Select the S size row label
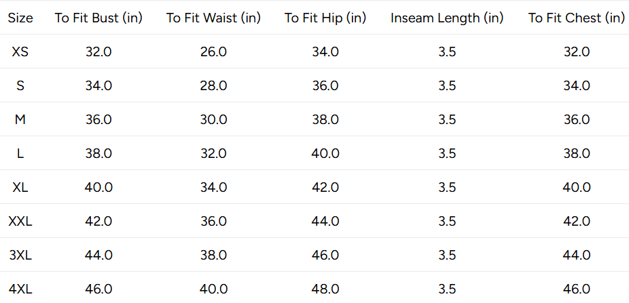Screen dimensions: 629x303 point(20,85)
